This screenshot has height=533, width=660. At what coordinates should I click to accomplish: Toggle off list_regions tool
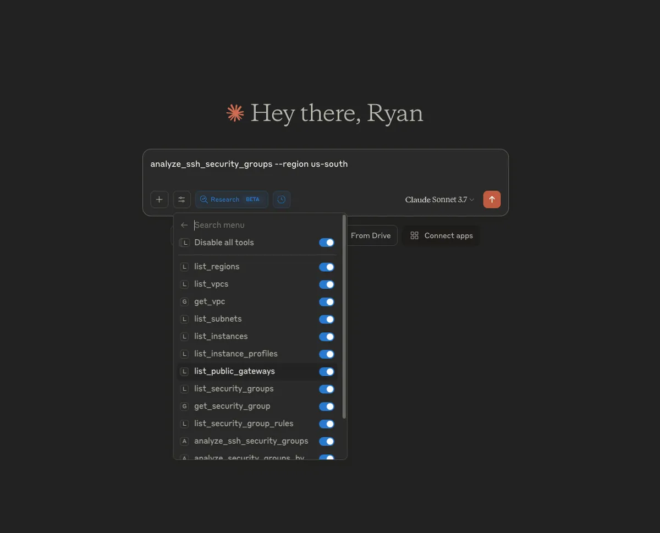coord(327,267)
